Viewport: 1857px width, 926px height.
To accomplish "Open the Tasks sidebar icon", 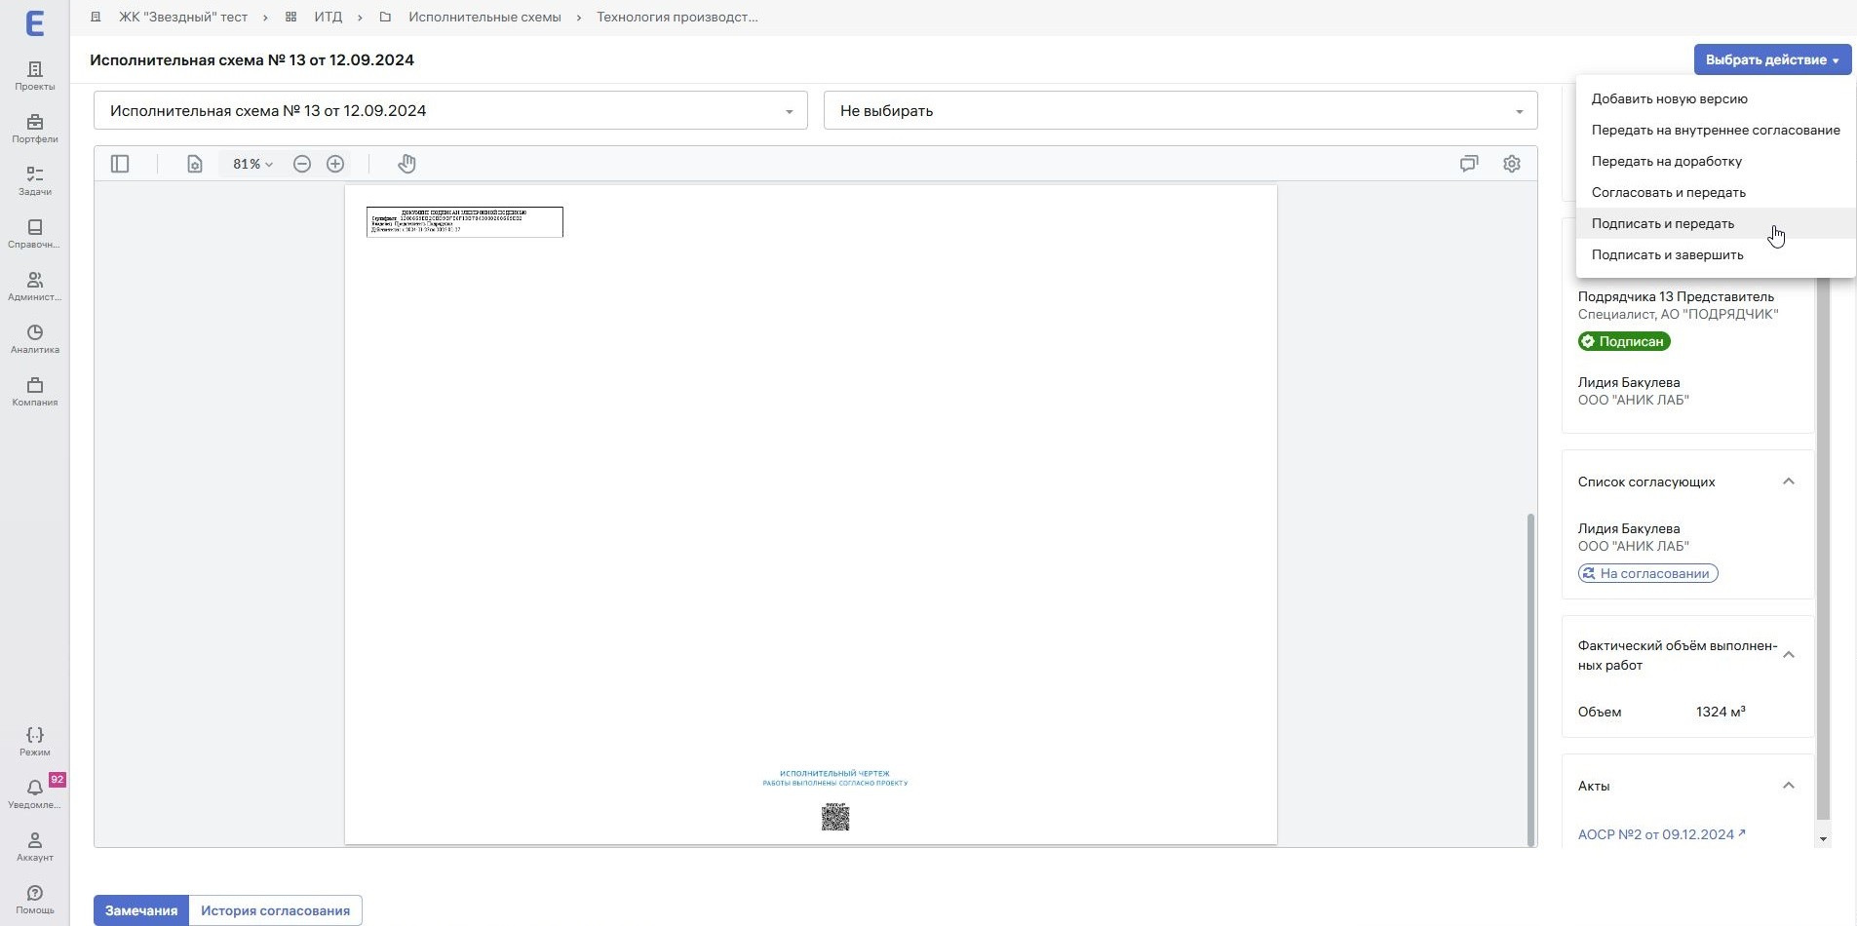I will pos(35,180).
